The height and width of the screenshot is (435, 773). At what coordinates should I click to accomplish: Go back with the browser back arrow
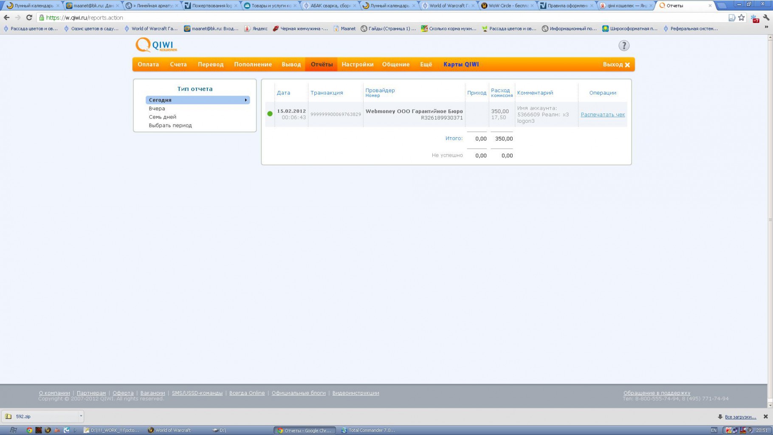tap(6, 17)
